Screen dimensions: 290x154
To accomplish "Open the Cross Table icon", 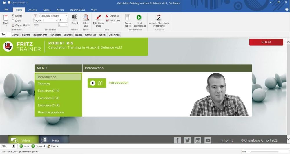I will 127,17.
